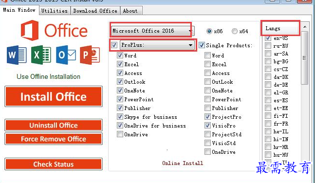
Task: Check the bg-BG language
Action: click(268, 61)
